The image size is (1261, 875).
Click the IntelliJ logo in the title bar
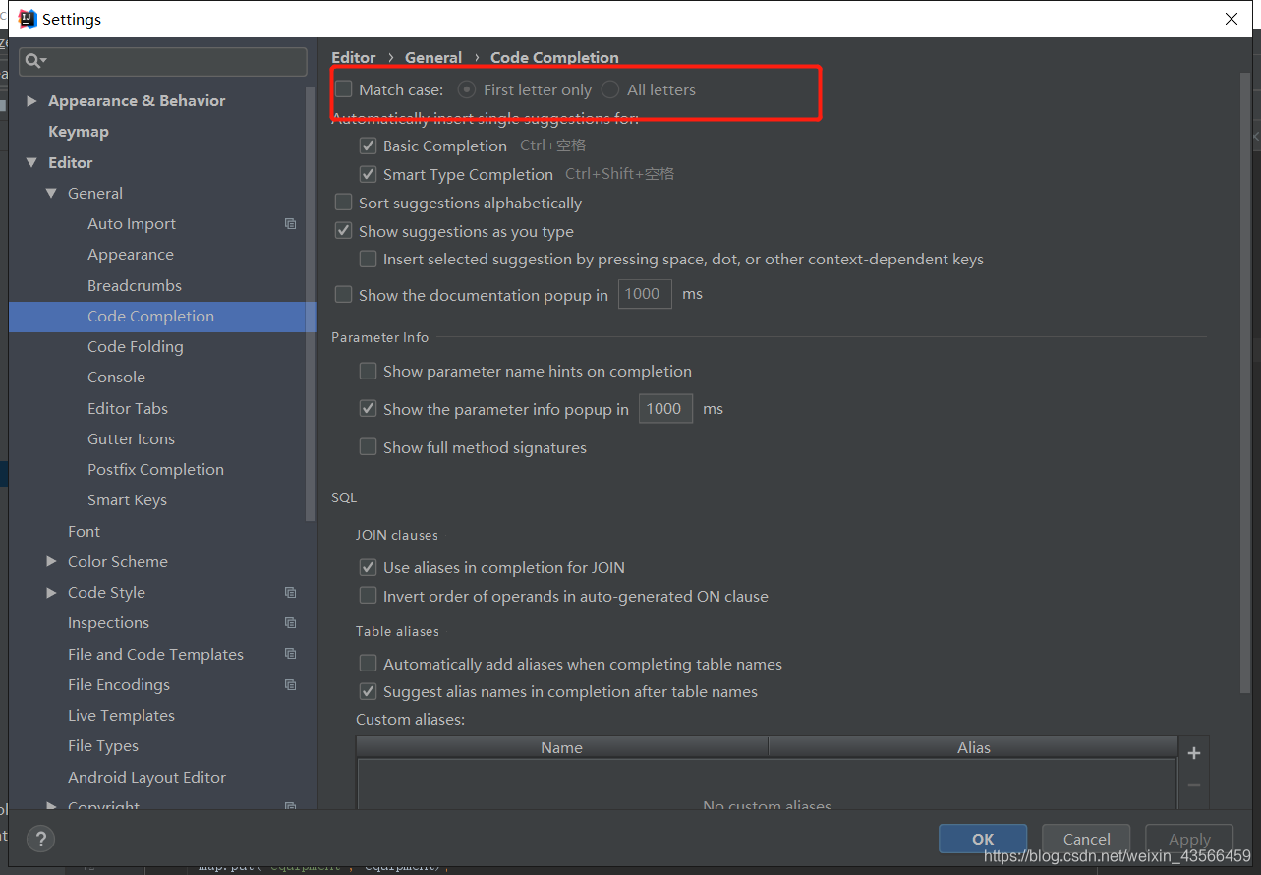pyautogui.click(x=29, y=19)
